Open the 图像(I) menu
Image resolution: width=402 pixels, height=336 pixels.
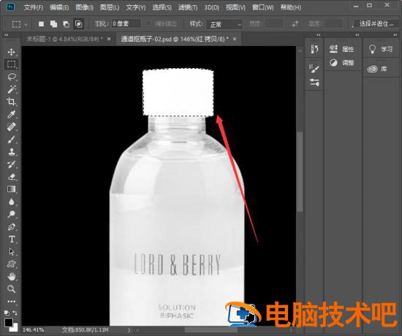coord(84,7)
